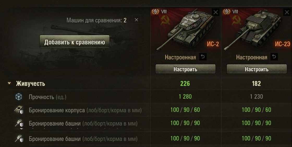
Task: Select the ИС-2Э tank thumbnail image
Action: coord(256,30)
